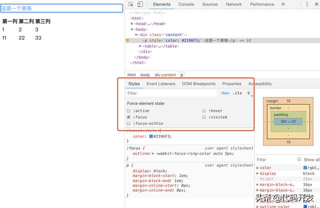Expand the computed color property
The image size is (320, 208).
tap(257, 168)
